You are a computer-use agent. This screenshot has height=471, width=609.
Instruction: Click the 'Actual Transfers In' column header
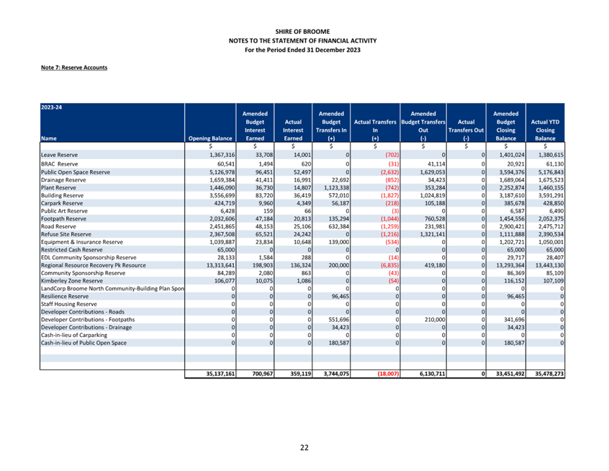point(375,130)
